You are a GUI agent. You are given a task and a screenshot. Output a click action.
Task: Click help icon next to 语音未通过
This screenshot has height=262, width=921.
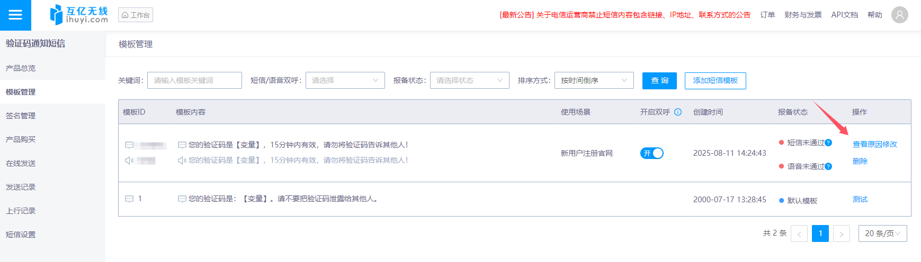828,166
